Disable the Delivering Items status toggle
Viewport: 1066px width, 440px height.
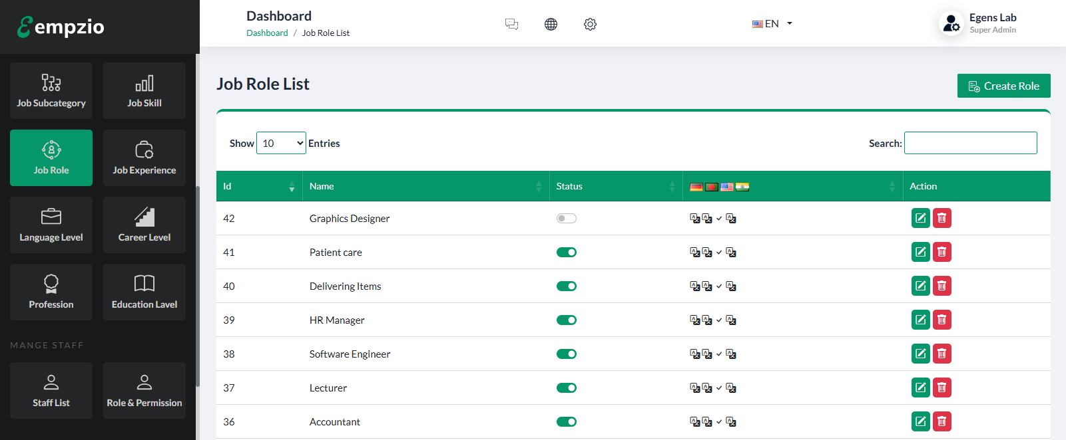click(x=567, y=286)
